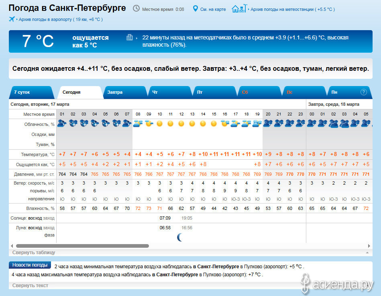Click the crescent moon phase icon

(x=180, y=238)
